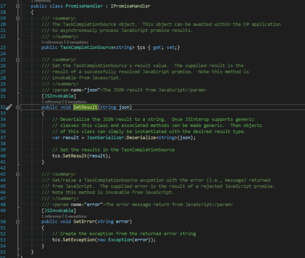
Task: Collapse summary comment starting line 43
Action: click(x=18, y=174)
